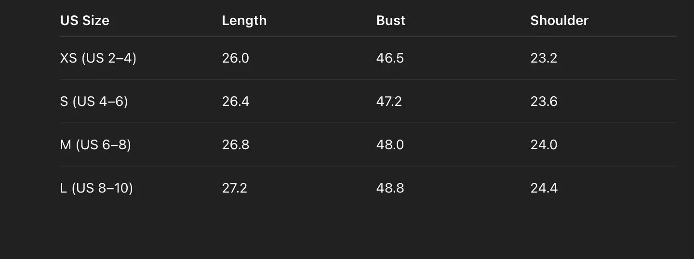Click the L shoulder value 24.4
The height and width of the screenshot is (259, 694).
pos(544,188)
